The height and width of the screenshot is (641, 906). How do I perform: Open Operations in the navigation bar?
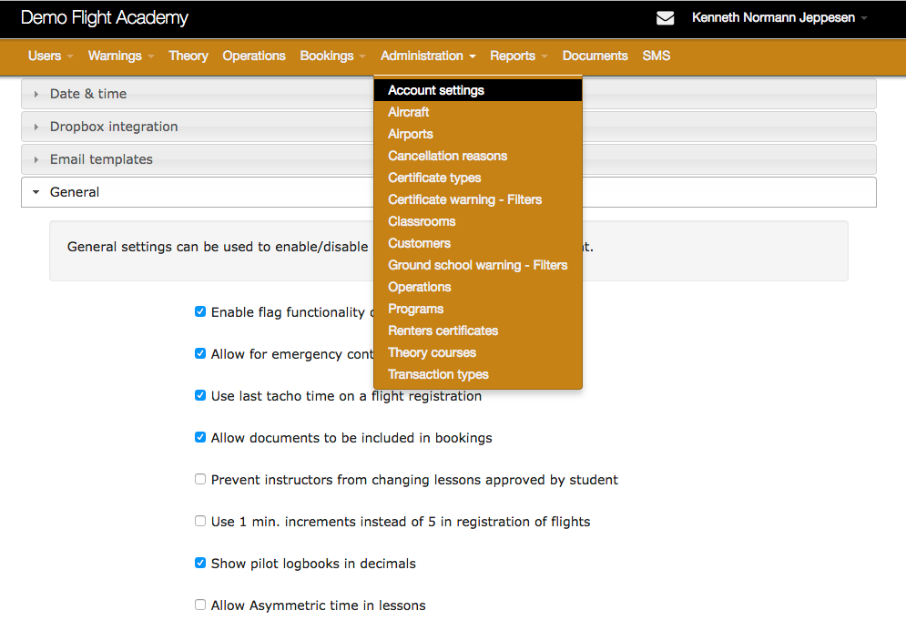(x=254, y=56)
